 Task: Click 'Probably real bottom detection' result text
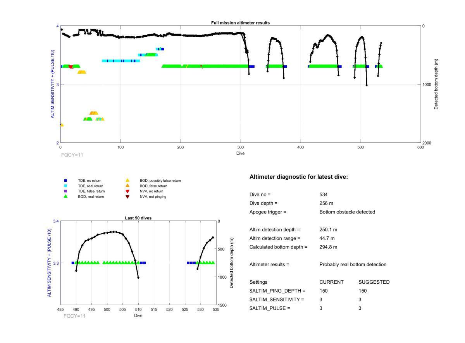tap(353, 265)
